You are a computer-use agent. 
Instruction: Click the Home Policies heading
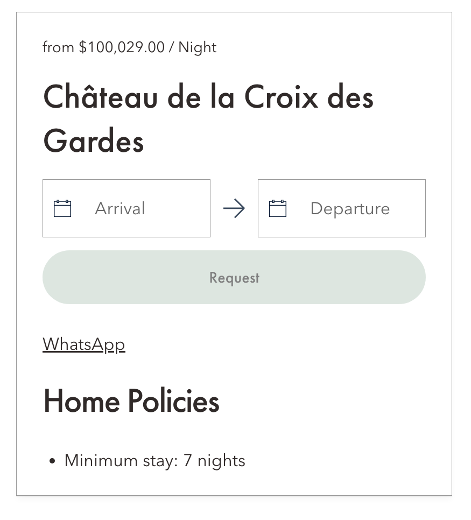(131, 401)
